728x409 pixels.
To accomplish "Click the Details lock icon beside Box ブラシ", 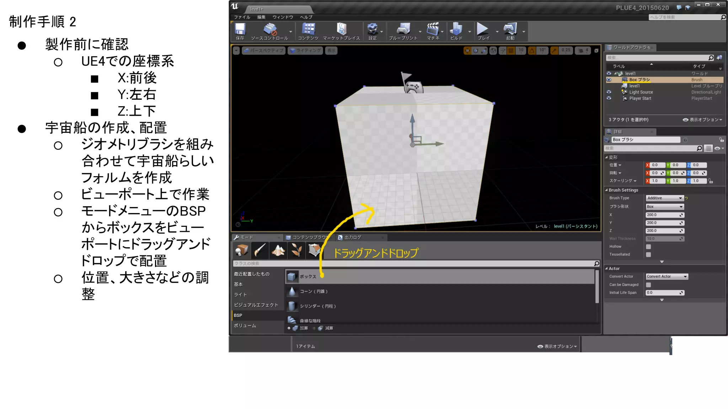I will pyautogui.click(x=722, y=140).
